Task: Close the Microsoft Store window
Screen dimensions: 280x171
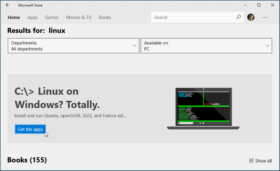Action: click(272, 5)
